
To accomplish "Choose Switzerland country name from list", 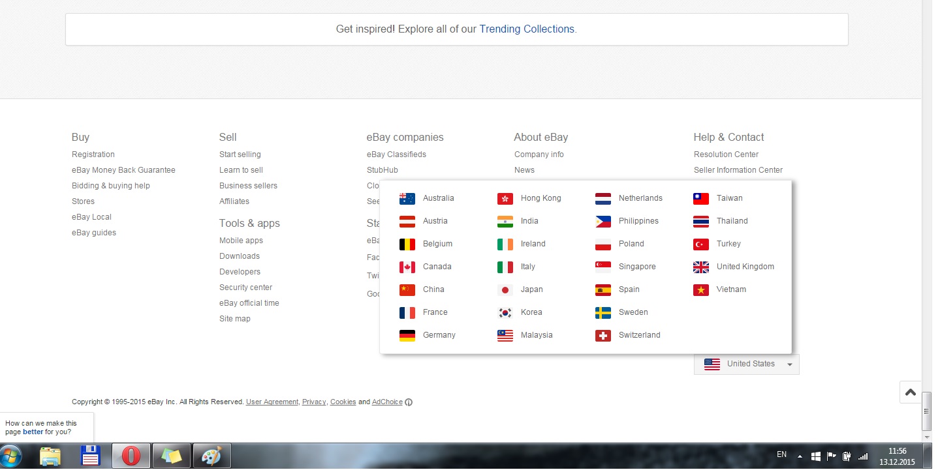I will tap(639, 335).
